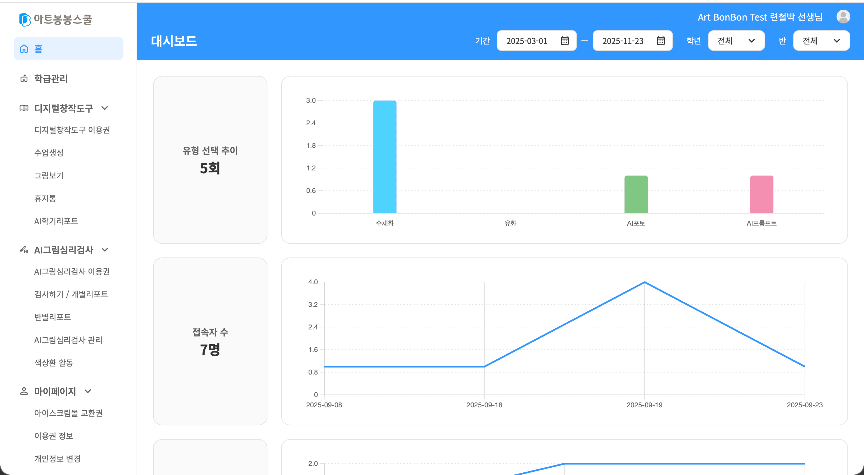Click the 디지털창작도구 book icon
Image resolution: width=864 pixels, height=475 pixels.
24,108
